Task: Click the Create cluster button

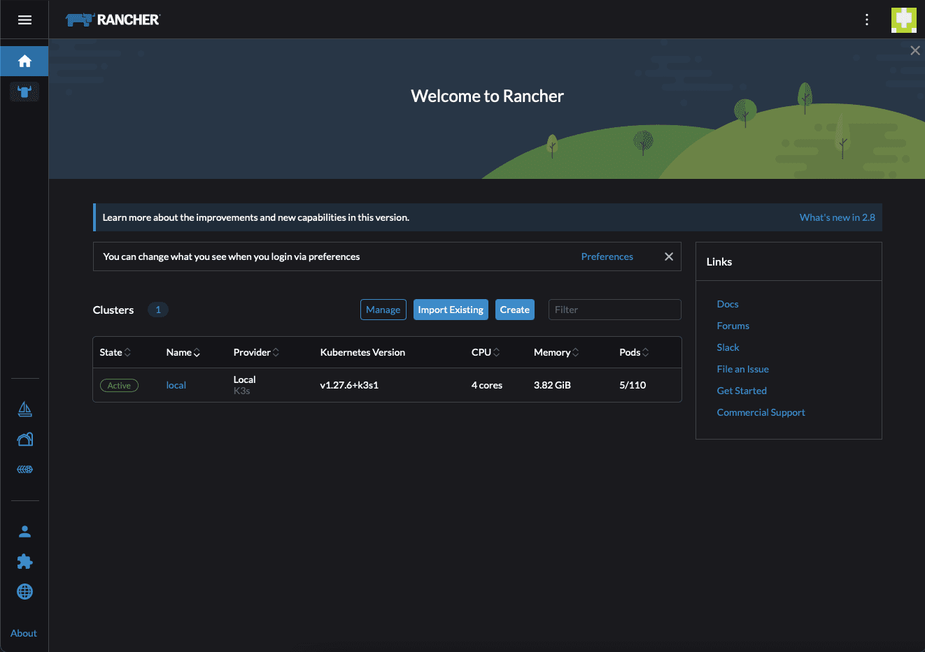Action: pyautogui.click(x=514, y=310)
